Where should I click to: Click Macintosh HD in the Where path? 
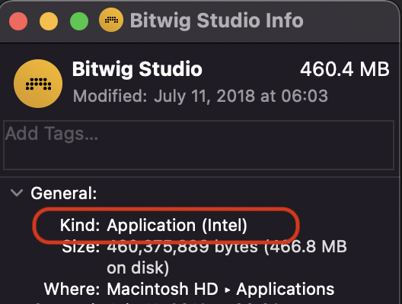[x=162, y=289]
